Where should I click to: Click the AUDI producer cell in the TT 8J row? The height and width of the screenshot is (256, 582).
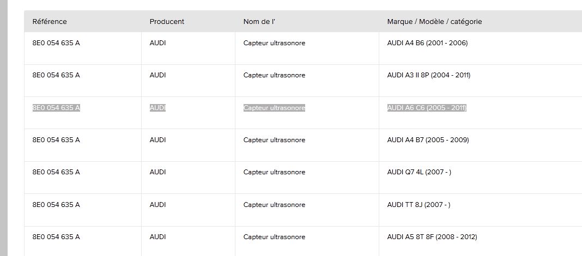157,205
